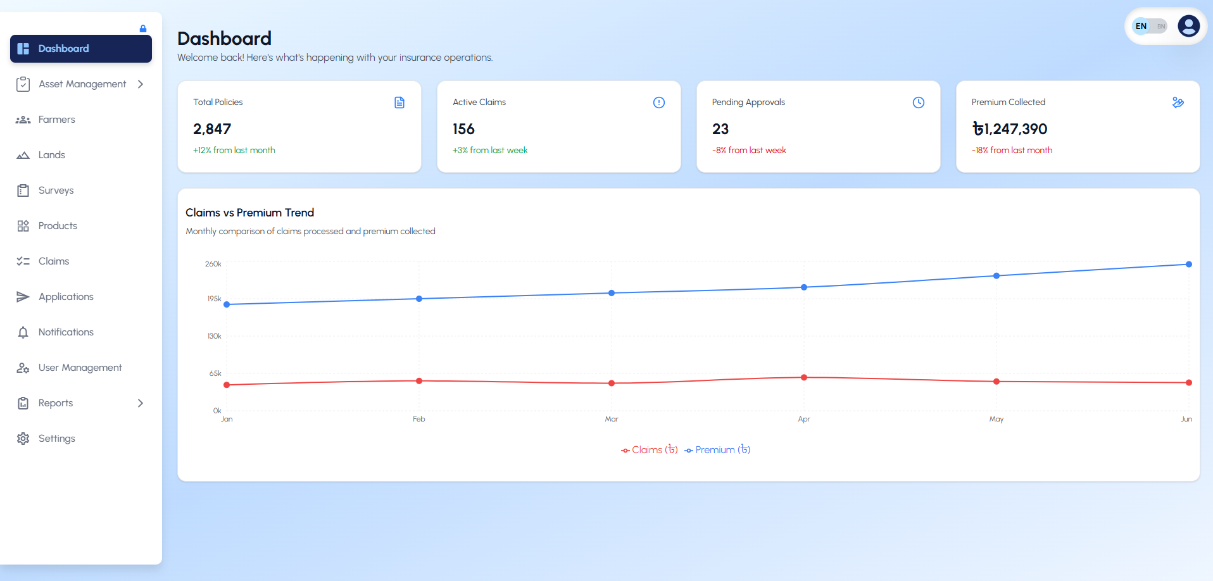
Task: Select the Apr claims data point
Action: (804, 378)
